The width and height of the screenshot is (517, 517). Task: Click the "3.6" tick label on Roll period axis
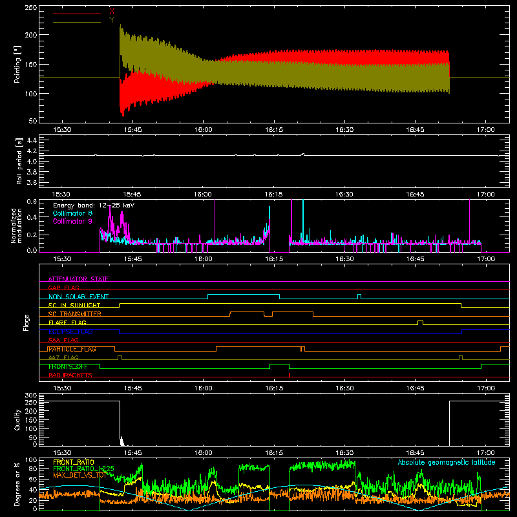32,182
